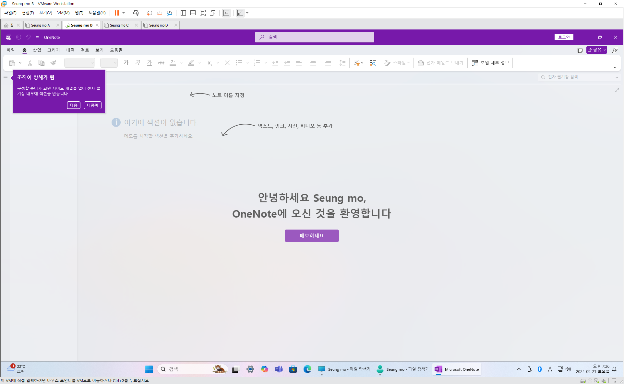Open the feedback icon beside Share

pyautogui.click(x=615, y=50)
